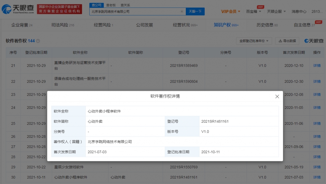Select dialog first publish date 2021-07-03
Screen dimensions: 326x184
[x=97, y=152]
